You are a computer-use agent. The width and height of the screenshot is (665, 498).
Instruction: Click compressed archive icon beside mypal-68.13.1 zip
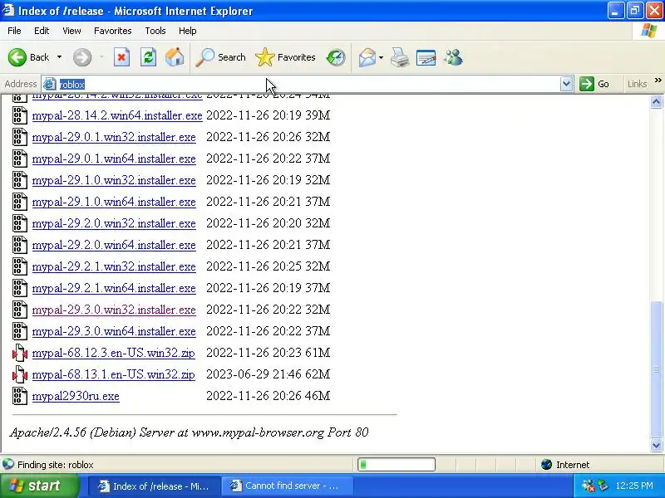tap(20, 375)
